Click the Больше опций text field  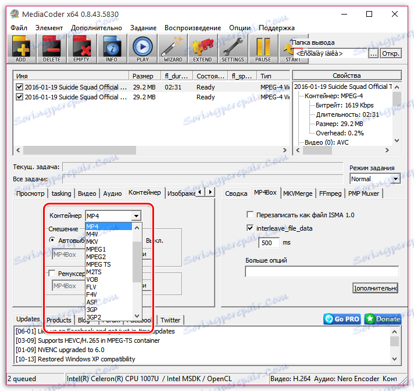coord(322,271)
